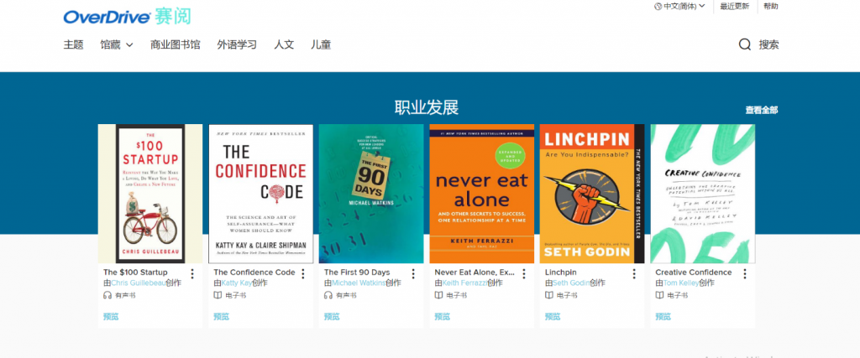860x358 pixels.
Task: Click the 职业发展 section heading
Action: pos(426,108)
